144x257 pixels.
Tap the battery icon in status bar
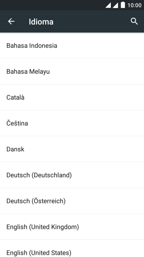click(x=123, y=5)
